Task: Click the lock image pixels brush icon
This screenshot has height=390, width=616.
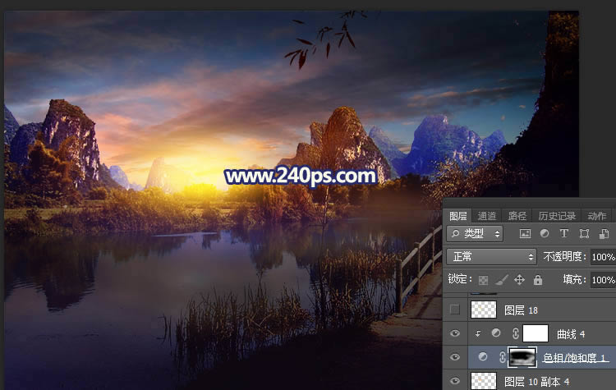Action: tap(500, 280)
